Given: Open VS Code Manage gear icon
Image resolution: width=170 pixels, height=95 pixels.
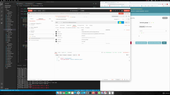Looking at the screenshot, I should 2,87.
